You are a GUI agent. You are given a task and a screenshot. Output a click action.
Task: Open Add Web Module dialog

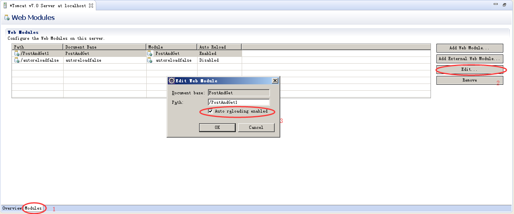click(x=469, y=48)
